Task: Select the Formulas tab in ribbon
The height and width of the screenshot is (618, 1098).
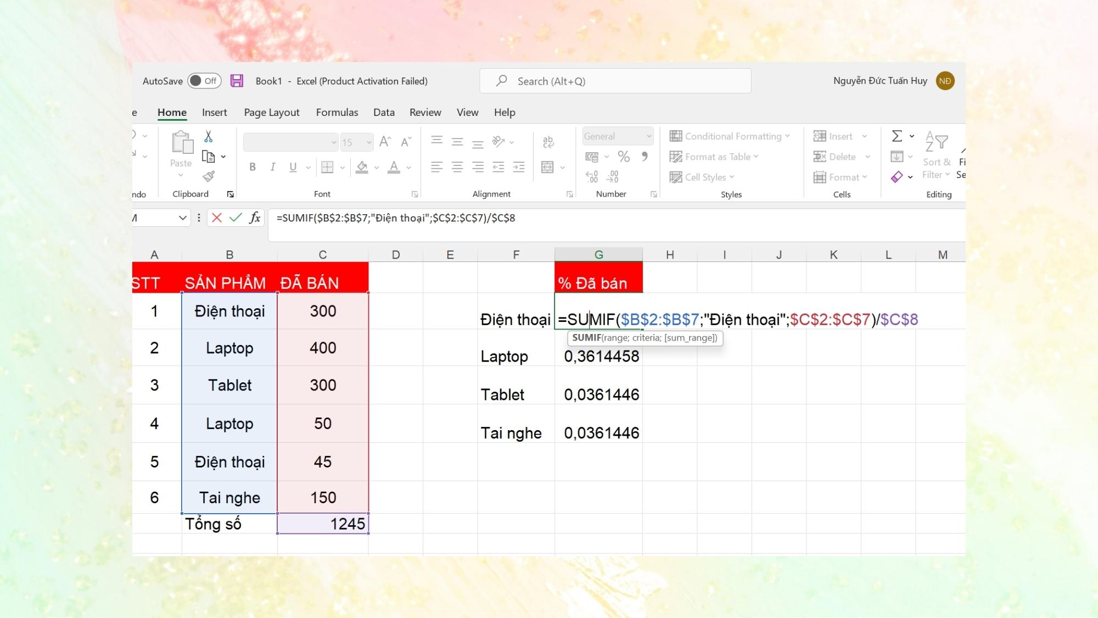Action: [x=337, y=112]
